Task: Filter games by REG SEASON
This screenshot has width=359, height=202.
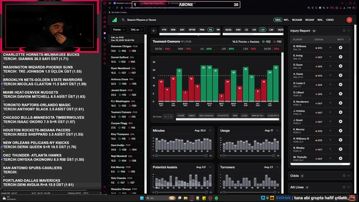Action: (206, 116)
